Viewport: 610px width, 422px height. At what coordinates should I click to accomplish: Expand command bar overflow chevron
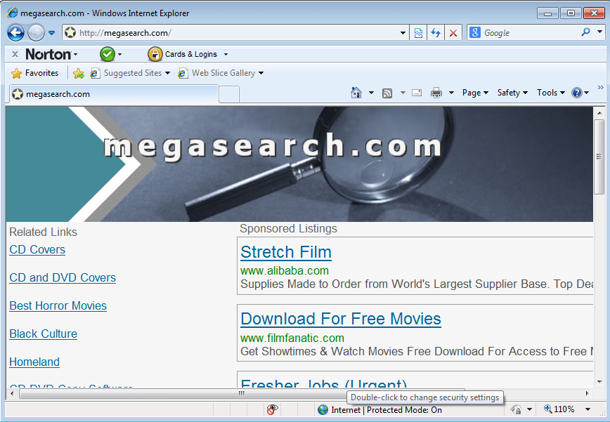[x=600, y=88]
